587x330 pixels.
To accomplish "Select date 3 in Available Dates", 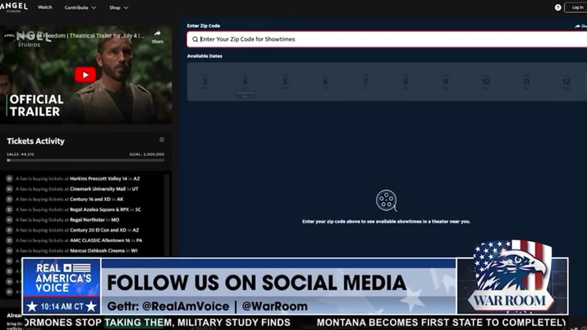I will pos(205,82).
